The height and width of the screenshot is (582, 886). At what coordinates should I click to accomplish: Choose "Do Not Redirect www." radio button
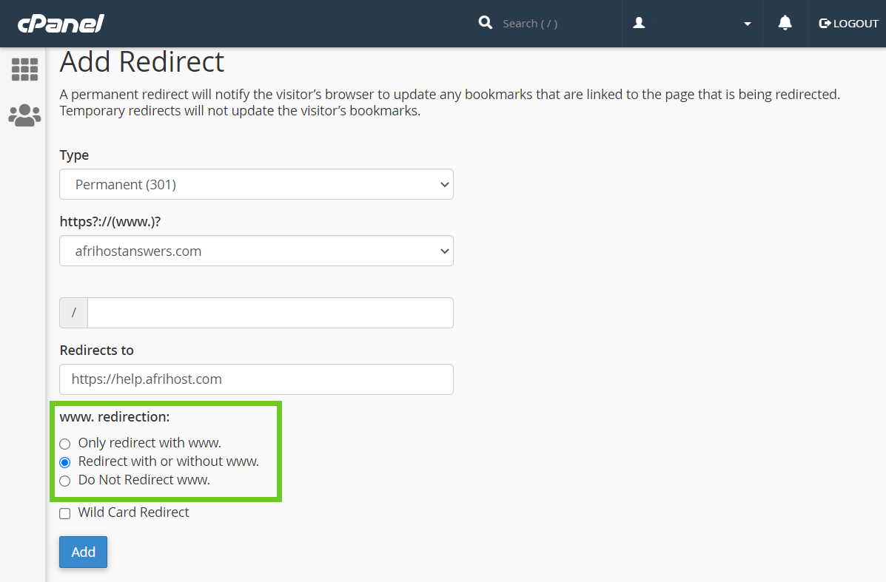(x=65, y=481)
